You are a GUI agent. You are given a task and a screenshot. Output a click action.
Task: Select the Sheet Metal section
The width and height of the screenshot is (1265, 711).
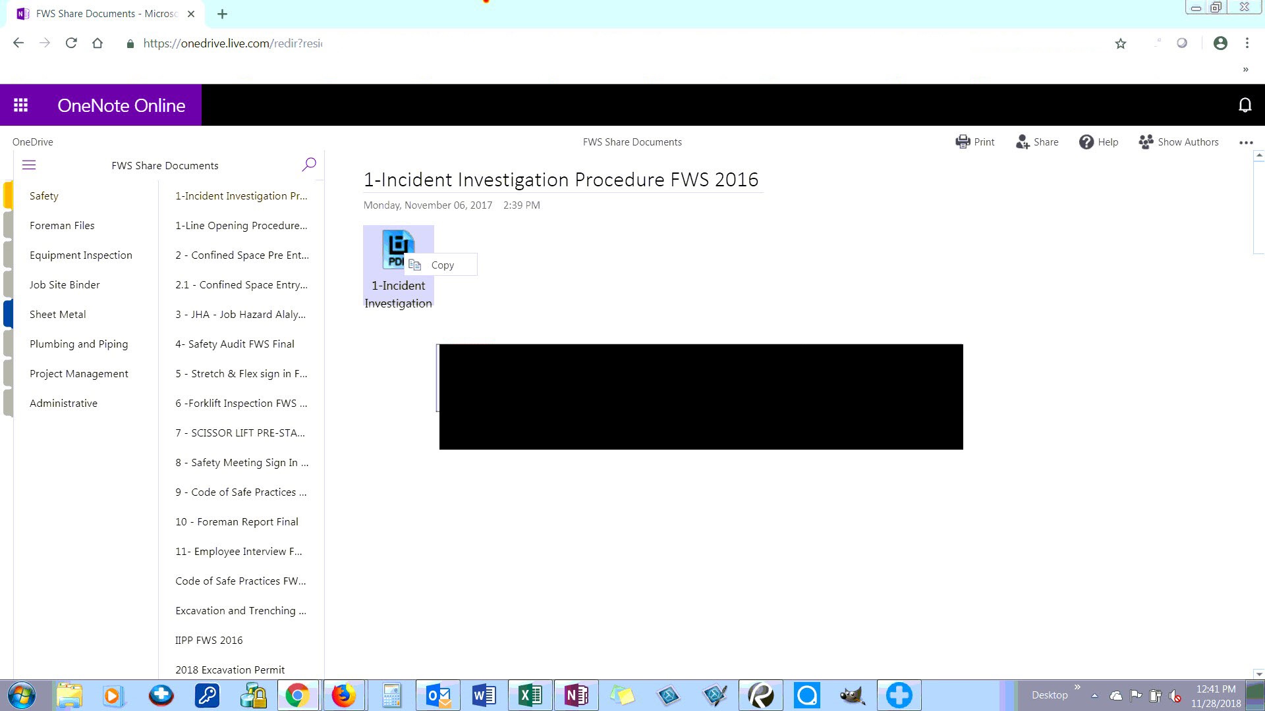tap(58, 314)
